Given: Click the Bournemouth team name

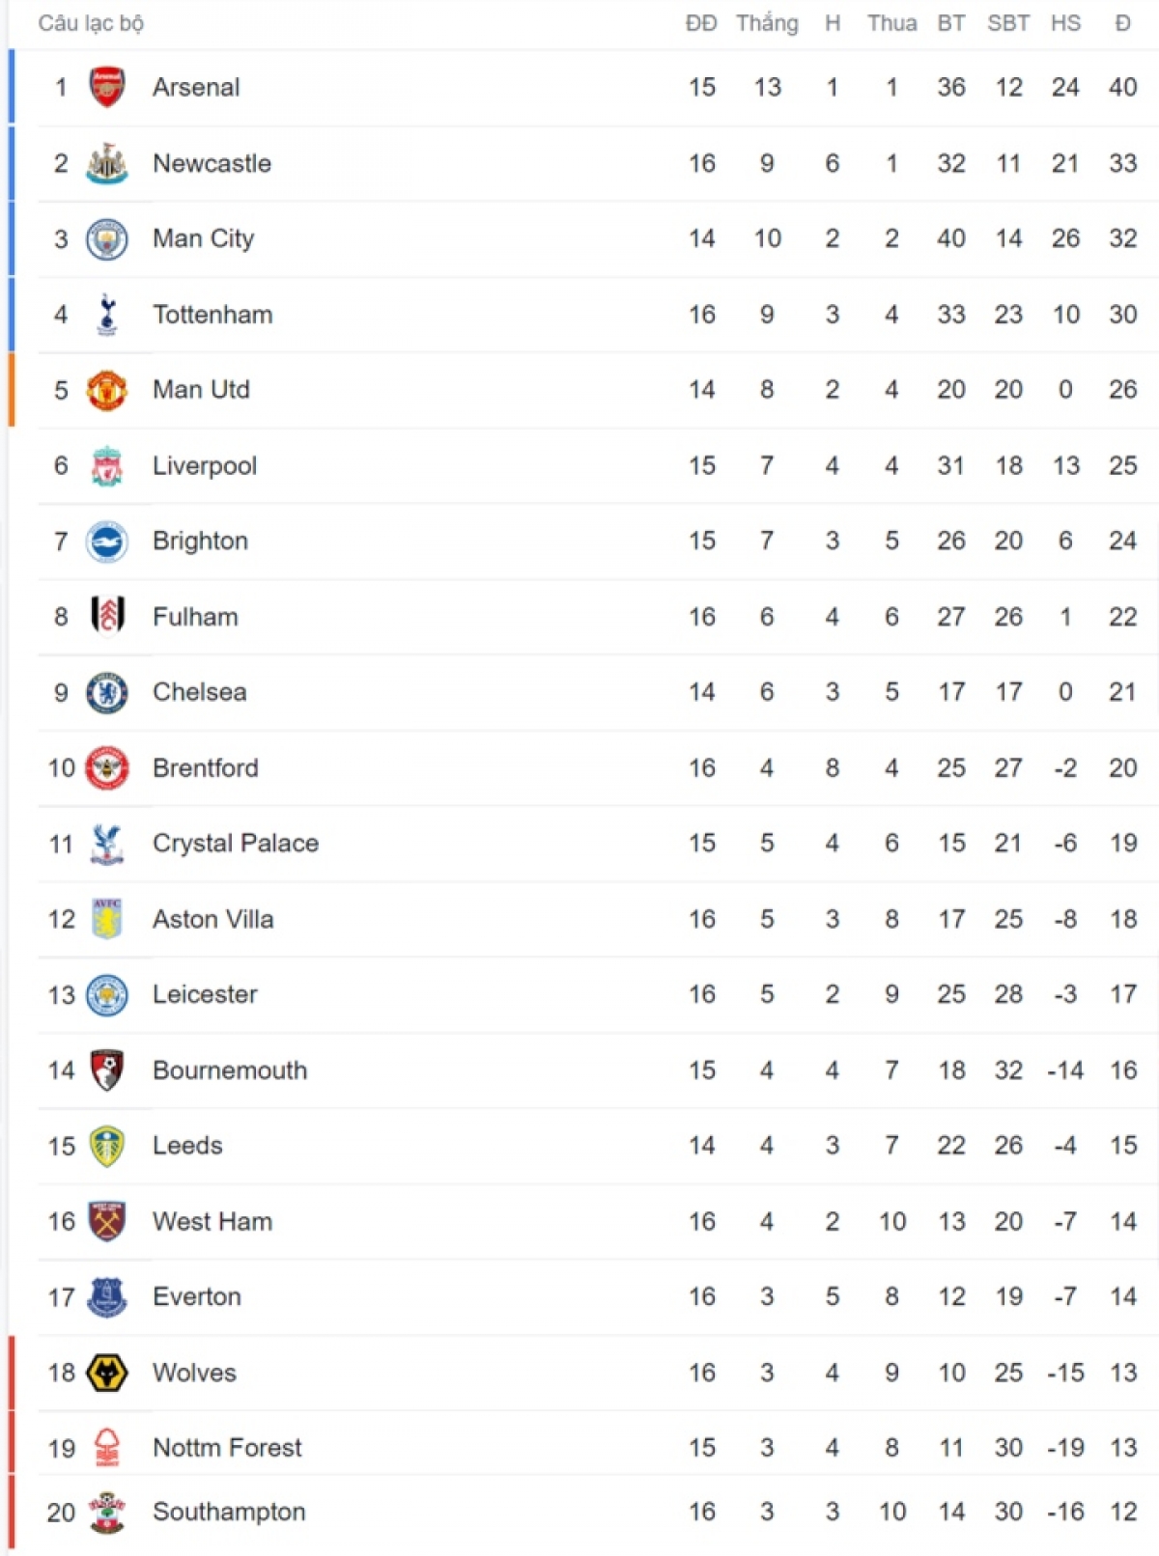Looking at the screenshot, I should click(230, 1070).
